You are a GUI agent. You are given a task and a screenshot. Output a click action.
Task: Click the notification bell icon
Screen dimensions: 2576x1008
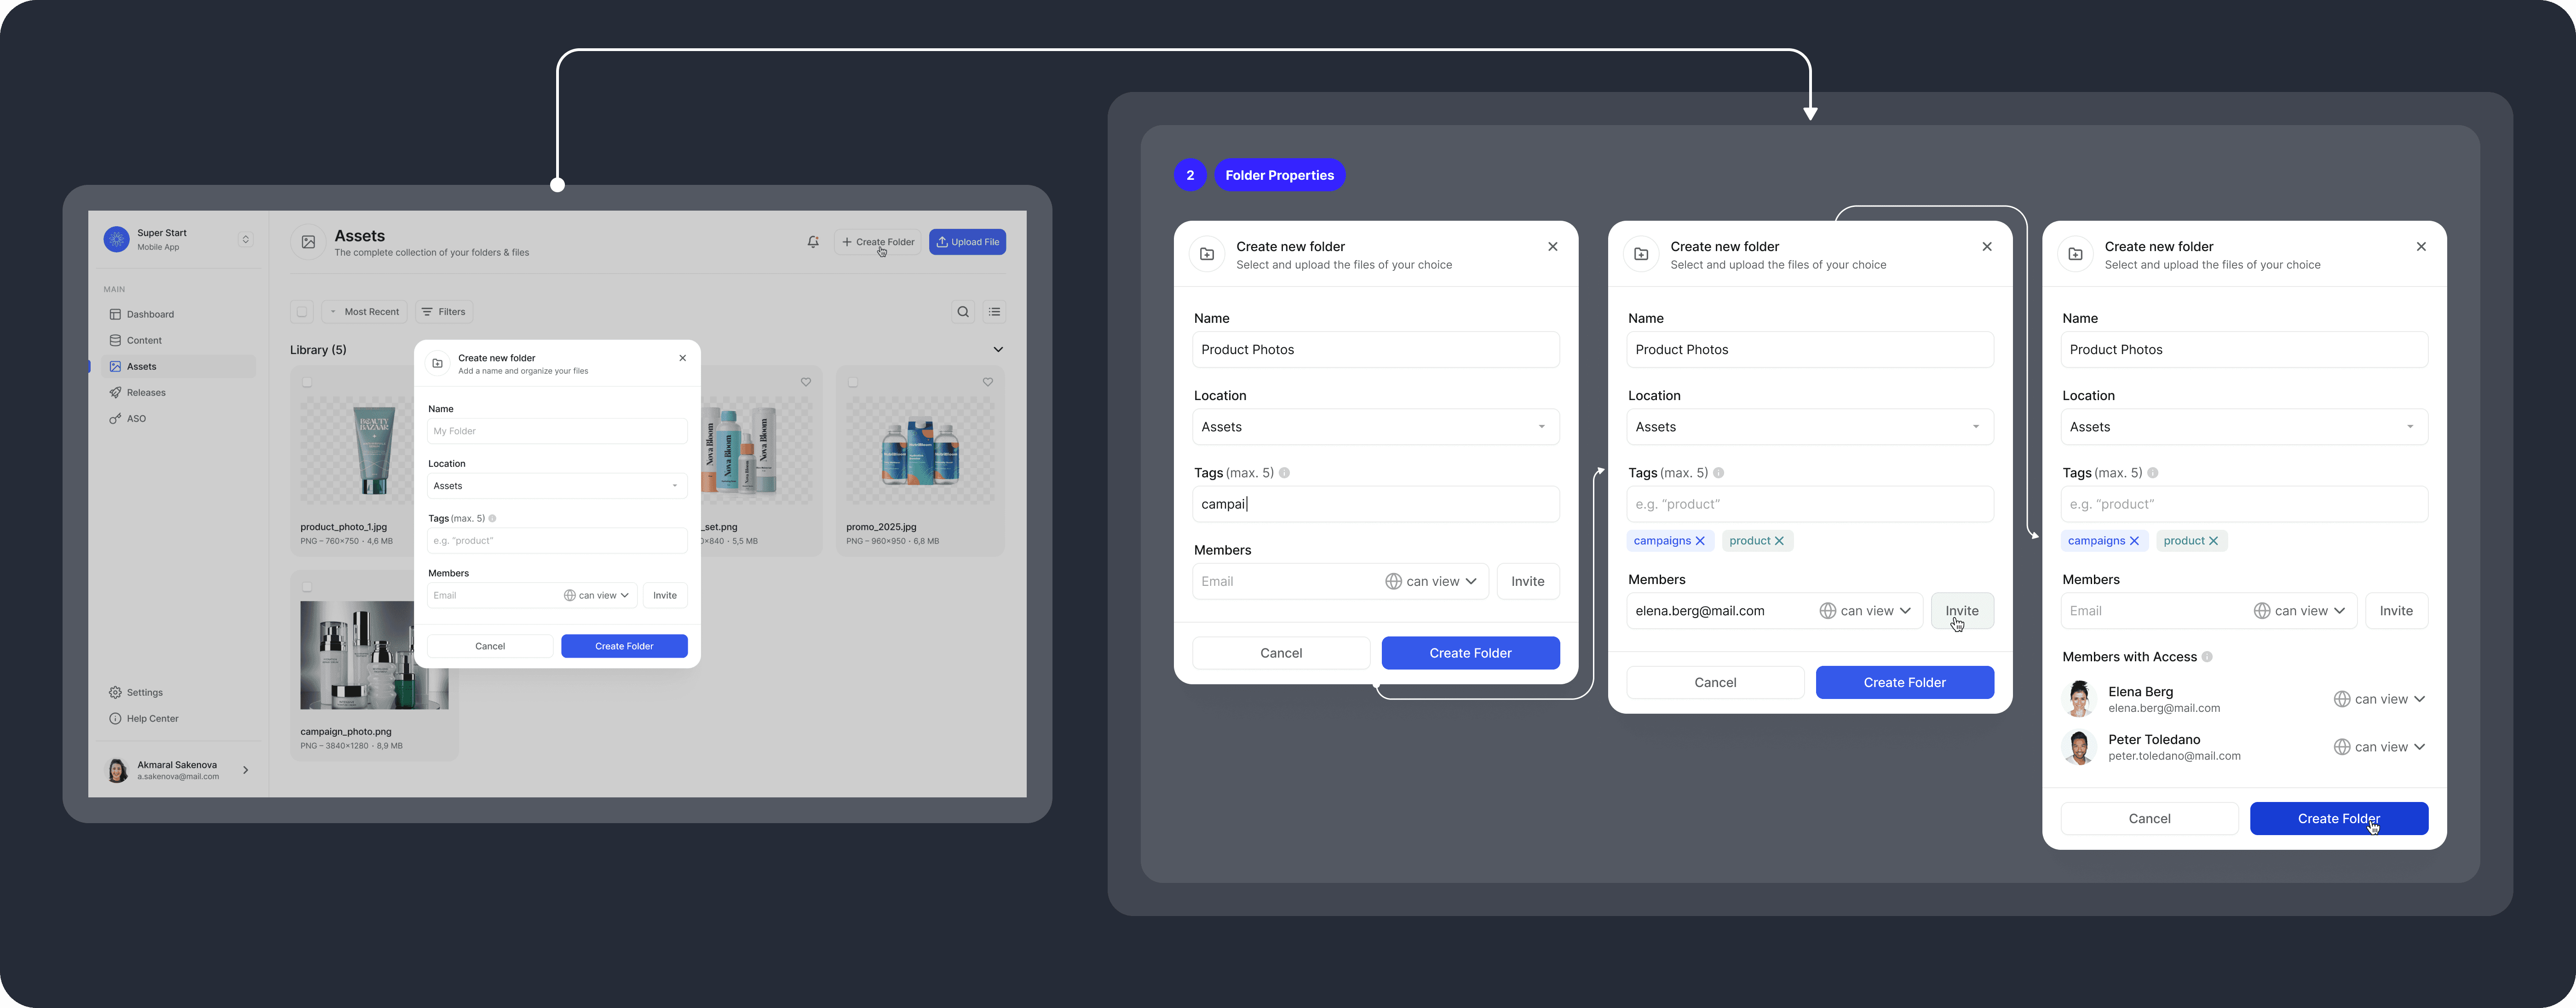812,241
